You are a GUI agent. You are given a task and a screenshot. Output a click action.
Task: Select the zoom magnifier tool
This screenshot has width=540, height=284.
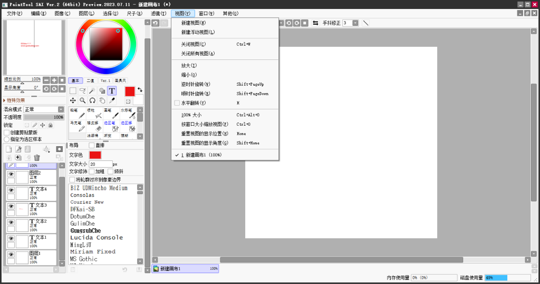(x=83, y=100)
